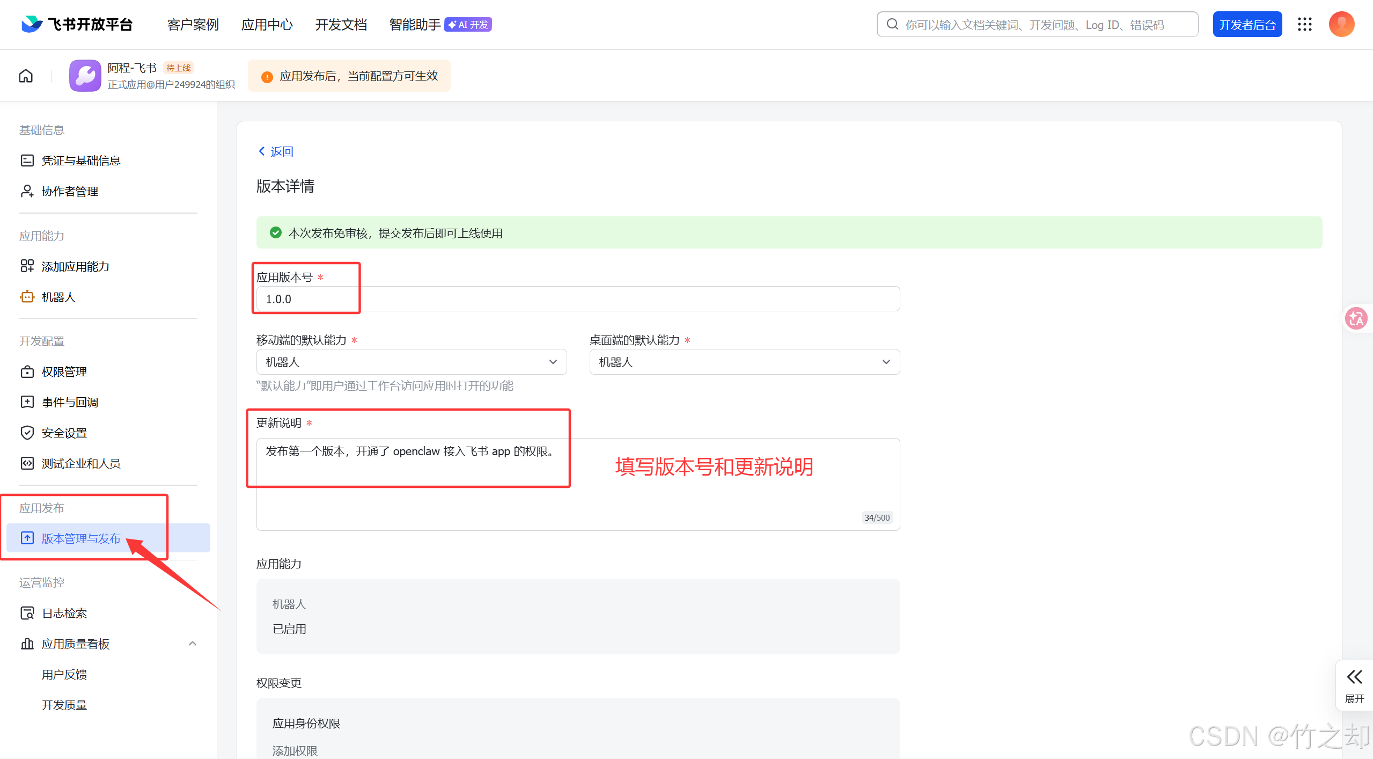Click the 阿程-飞书 purple app icon
Image resolution: width=1373 pixels, height=759 pixels.
pos(85,76)
